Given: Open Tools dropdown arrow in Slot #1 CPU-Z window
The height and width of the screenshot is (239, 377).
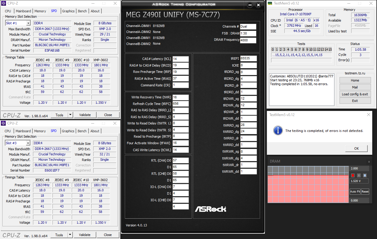Looking at the screenshot, I should (70, 115).
